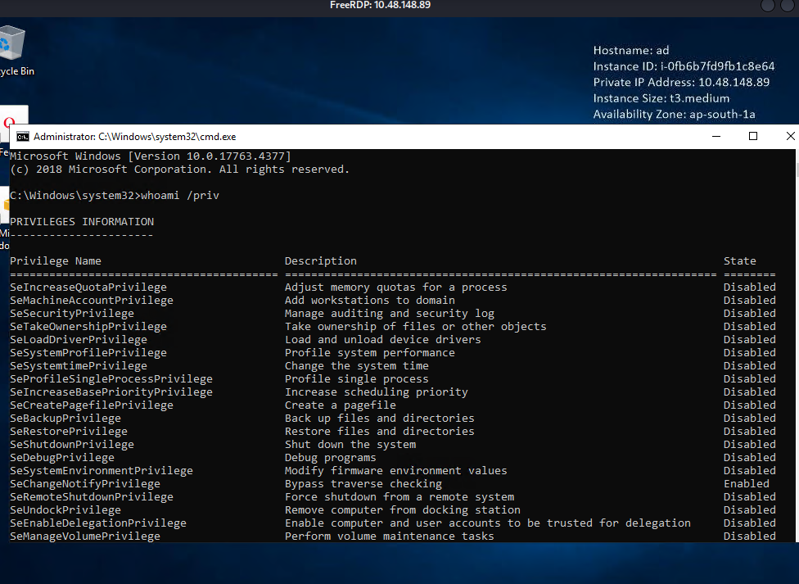Click the Windows version line in cmd
The height and width of the screenshot is (584, 799).
tap(151, 156)
